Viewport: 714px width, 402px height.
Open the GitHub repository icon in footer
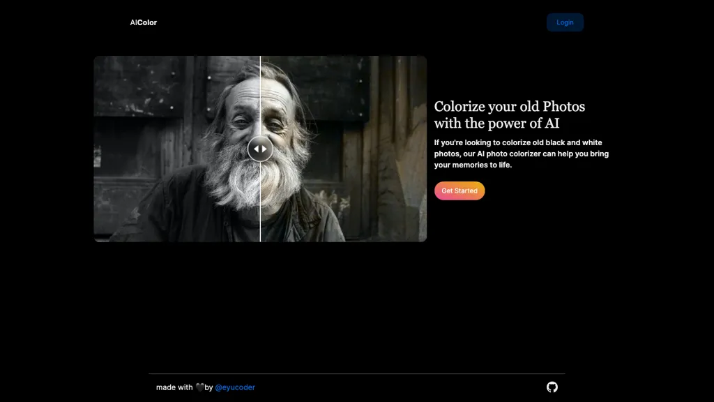pyautogui.click(x=552, y=387)
